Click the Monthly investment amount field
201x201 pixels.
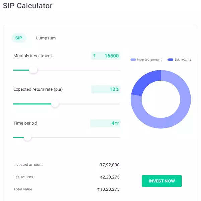pyautogui.click(x=111, y=56)
